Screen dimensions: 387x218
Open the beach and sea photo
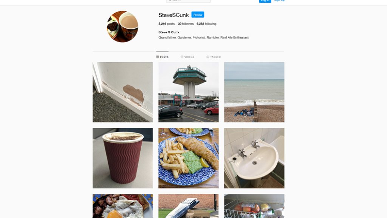(254, 92)
